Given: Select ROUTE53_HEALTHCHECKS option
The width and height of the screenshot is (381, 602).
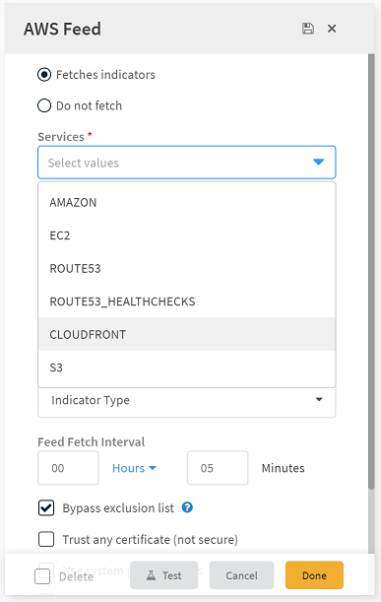Looking at the screenshot, I should [x=187, y=301].
